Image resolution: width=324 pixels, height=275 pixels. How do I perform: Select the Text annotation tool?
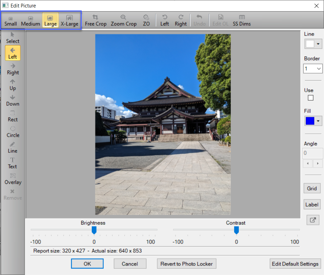(x=12, y=163)
